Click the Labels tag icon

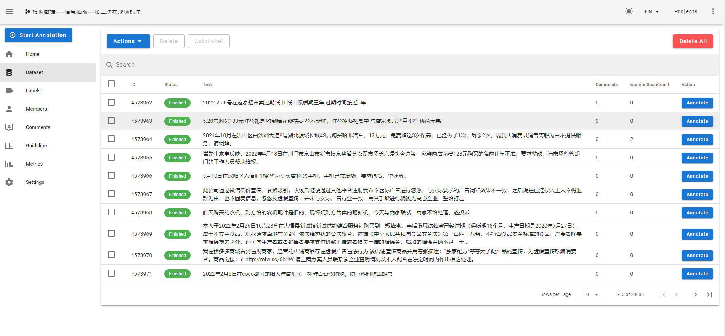coord(9,91)
